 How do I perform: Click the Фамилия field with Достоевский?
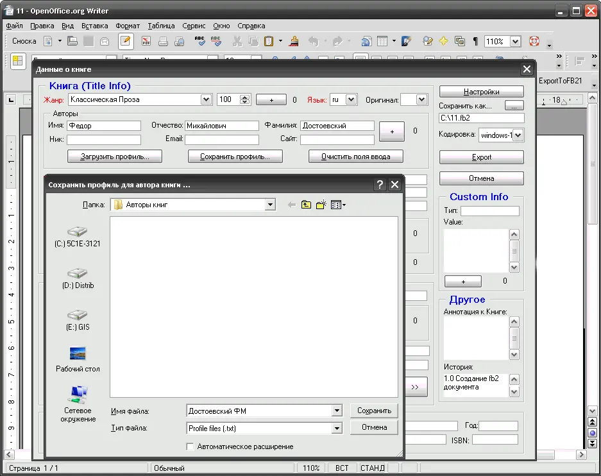pyautogui.click(x=337, y=126)
